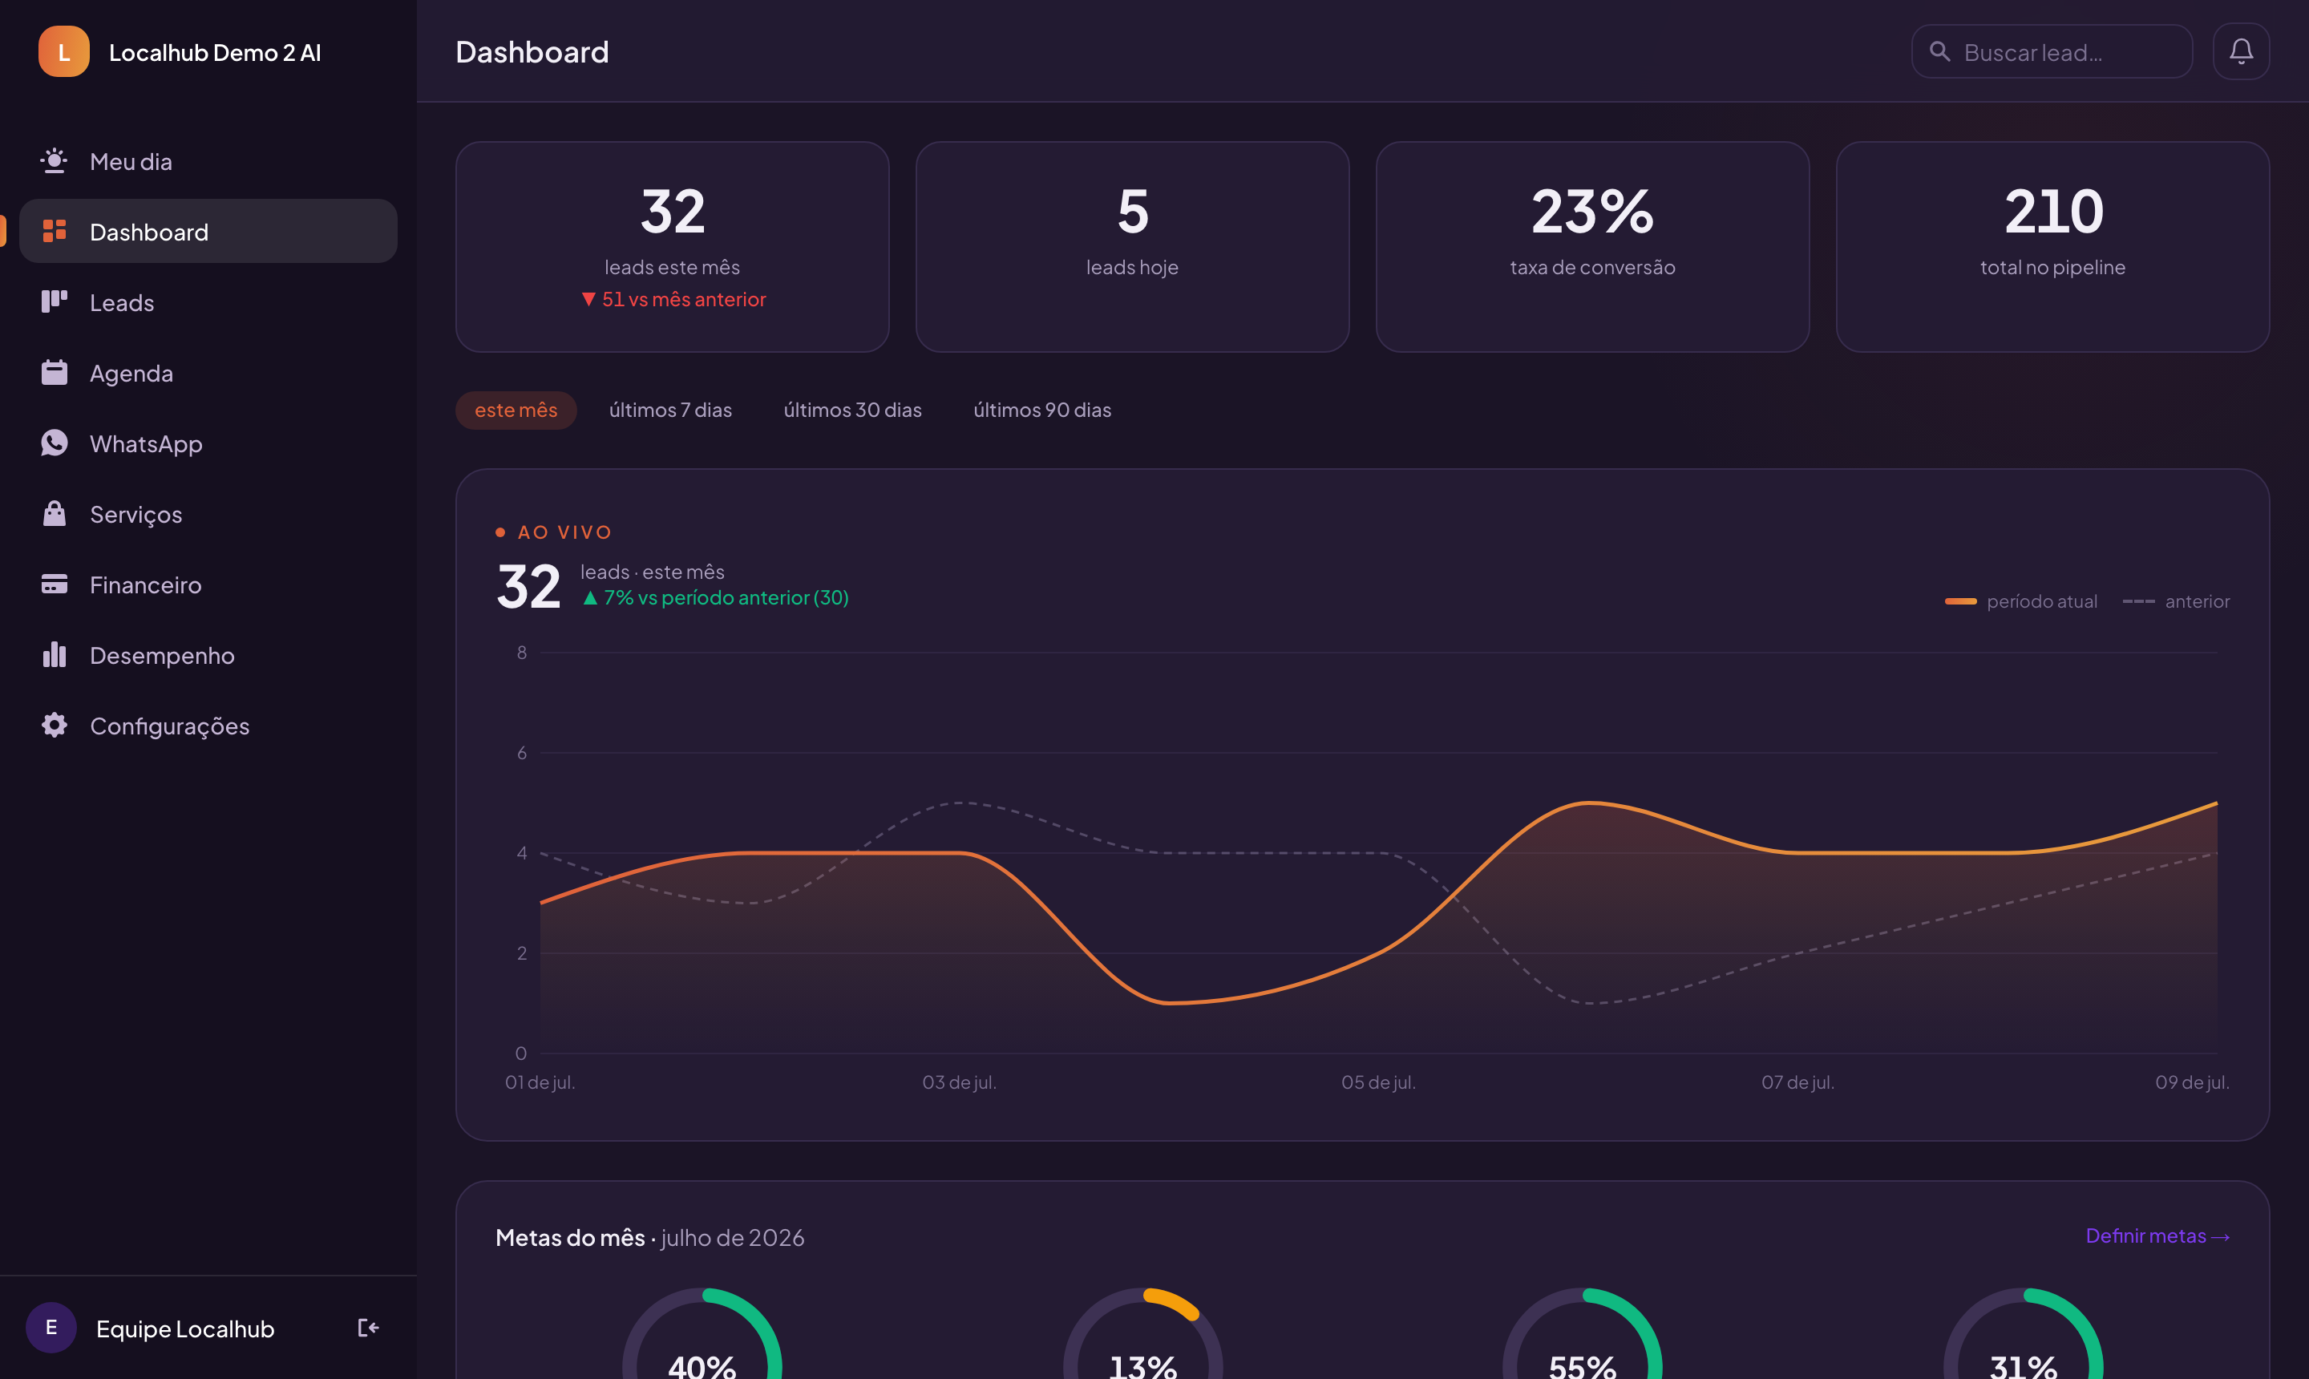
Task: Click the orange L logo
Action: tap(63, 51)
